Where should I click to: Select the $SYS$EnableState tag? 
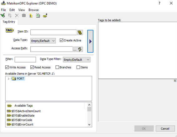[23, 115]
